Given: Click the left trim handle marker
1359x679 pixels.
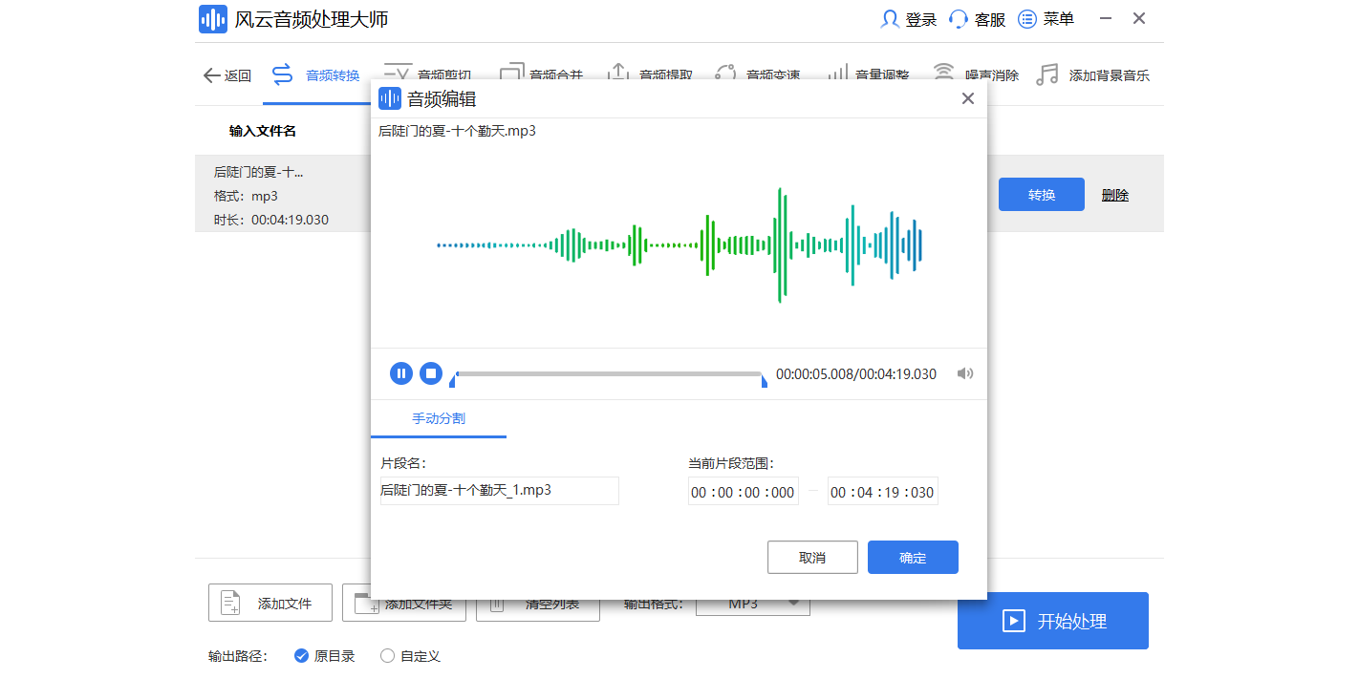Looking at the screenshot, I should pyautogui.click(x=453, y=381).
